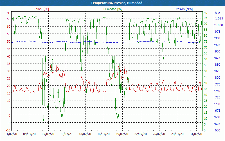Click the -10 temperature axis value
The height and width of the screenshot is (141, 225).
[8, 130]
